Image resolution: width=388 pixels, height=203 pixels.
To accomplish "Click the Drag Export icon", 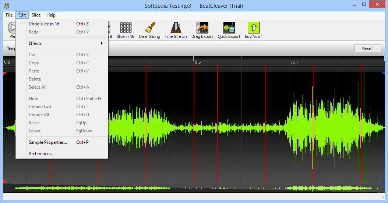I will pyautogui.click(x=202, y=28).
